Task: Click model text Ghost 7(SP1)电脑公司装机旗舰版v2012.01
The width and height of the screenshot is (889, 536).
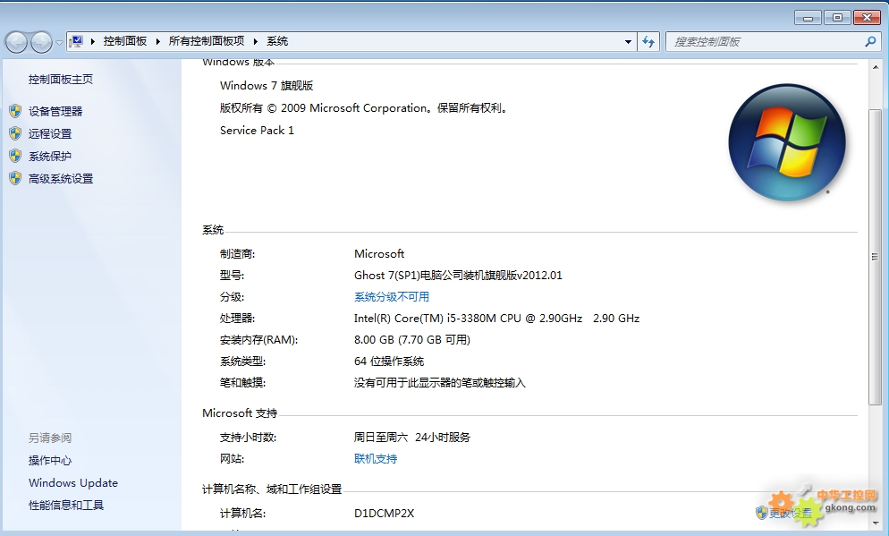Action: pyautogui.click(x=458, y=275)
